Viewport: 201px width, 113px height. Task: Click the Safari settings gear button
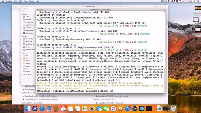click(x=156, y=7)
